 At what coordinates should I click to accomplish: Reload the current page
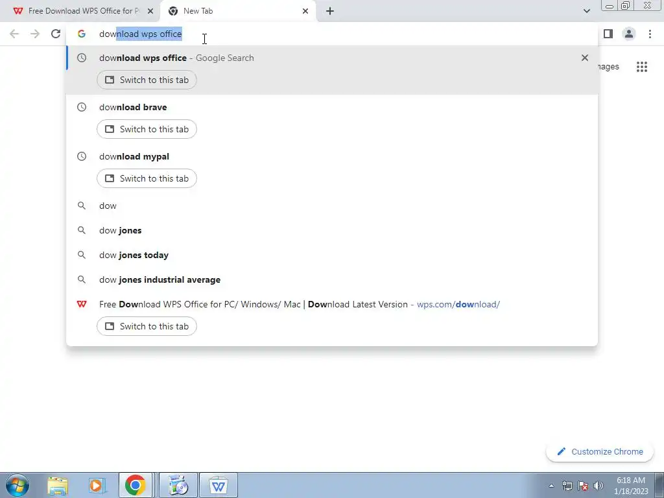56,34
